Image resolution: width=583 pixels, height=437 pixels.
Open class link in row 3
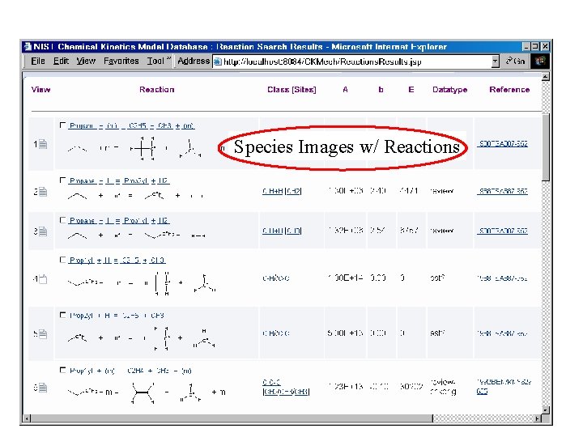pos(282,231)
